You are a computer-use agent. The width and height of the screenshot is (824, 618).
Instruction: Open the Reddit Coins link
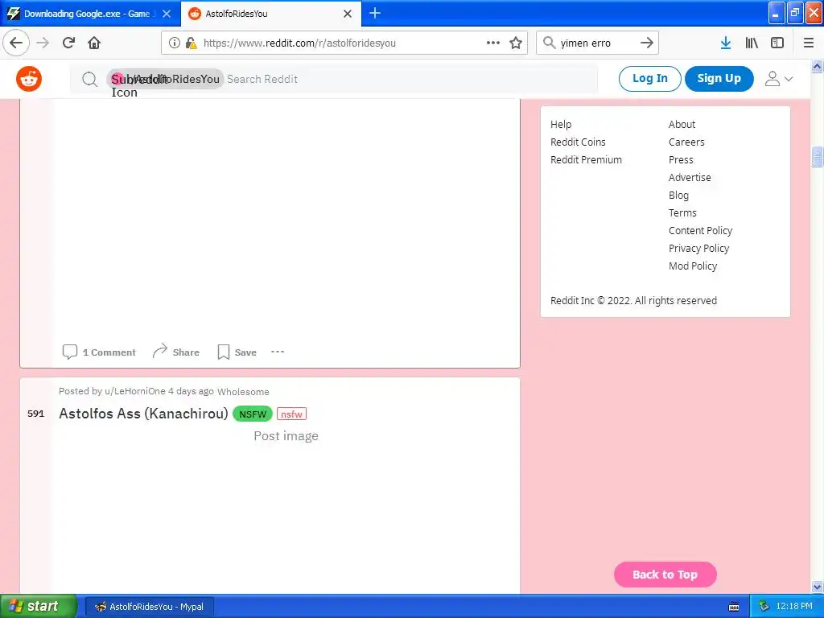click(x=578, y=142)
